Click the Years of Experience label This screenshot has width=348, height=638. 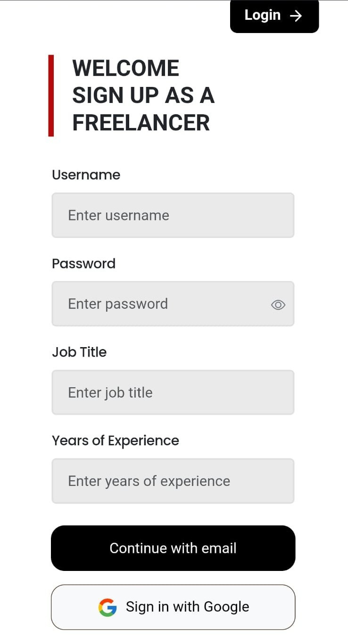(116, 441)
